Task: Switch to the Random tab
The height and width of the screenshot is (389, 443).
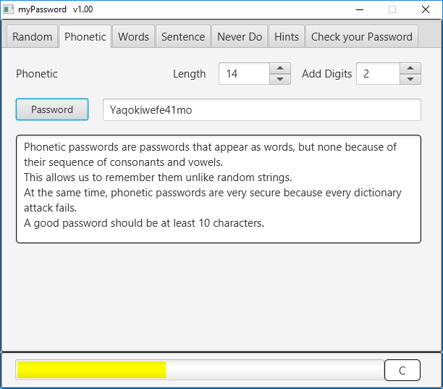Action: pyautogui.click(x=32, y=36)
